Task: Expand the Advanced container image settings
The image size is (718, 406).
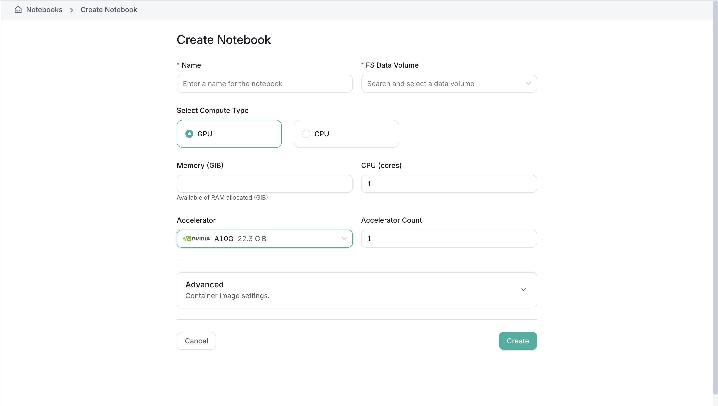Action: point(357,290)
